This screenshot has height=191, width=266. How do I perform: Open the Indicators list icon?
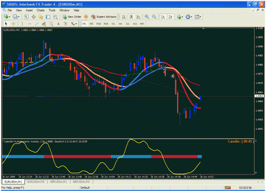[x=179, y=17]
